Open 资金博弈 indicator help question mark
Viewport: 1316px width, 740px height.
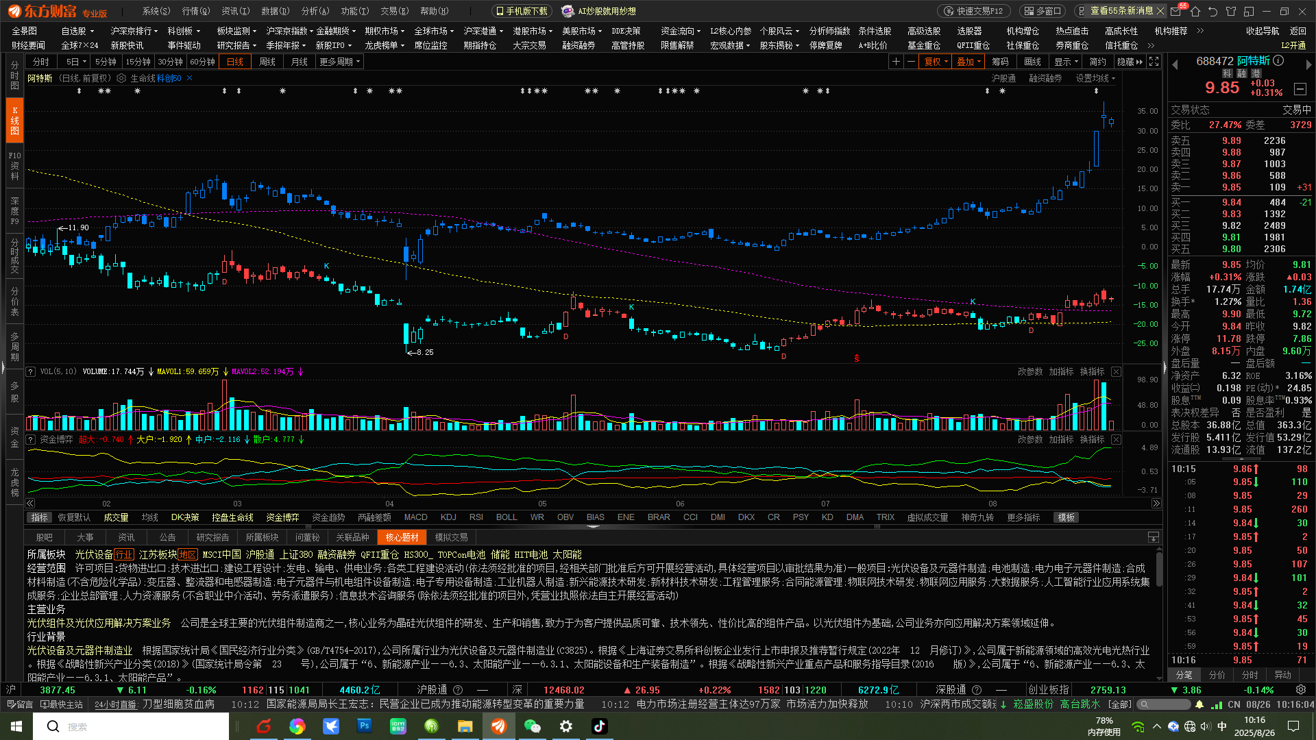(31, 439)
